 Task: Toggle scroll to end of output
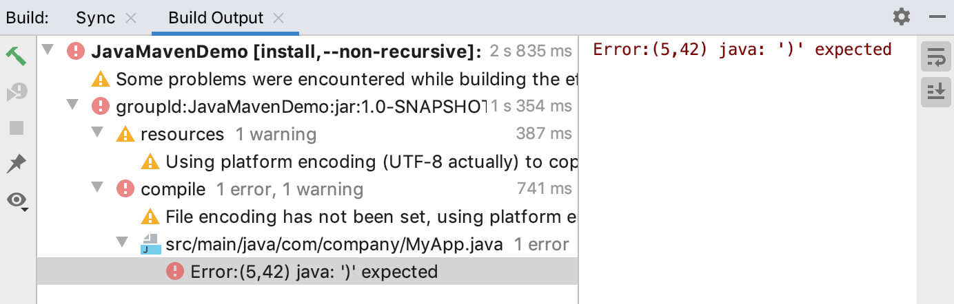(x=935, y=92)
